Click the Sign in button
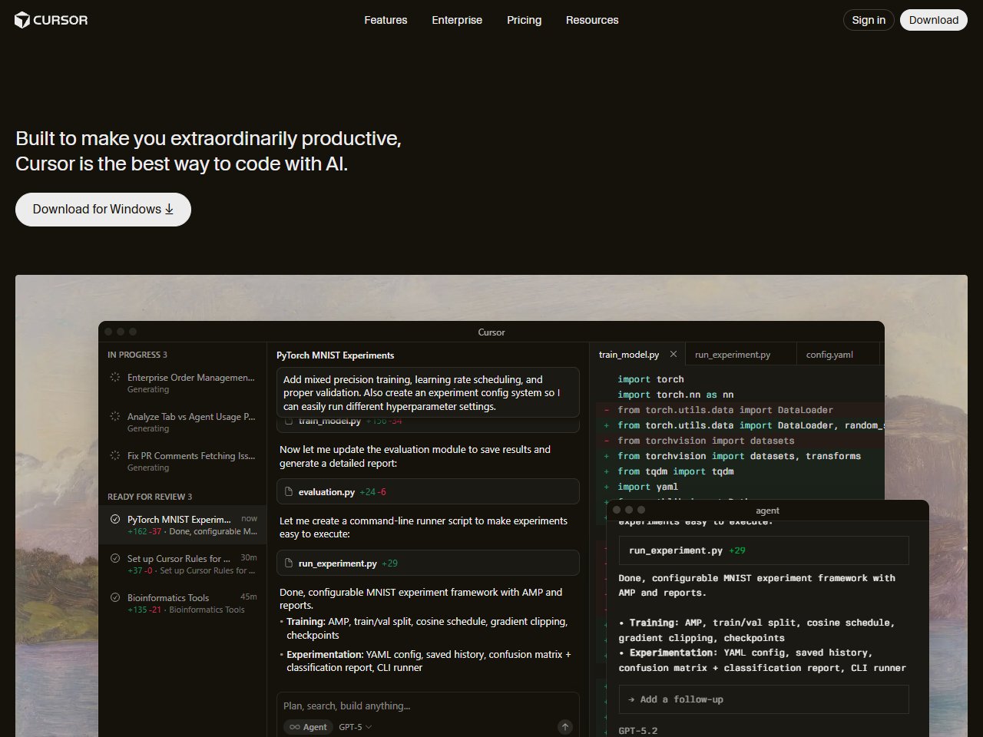The height and width of the screenshot is (737, 983). 868,20
